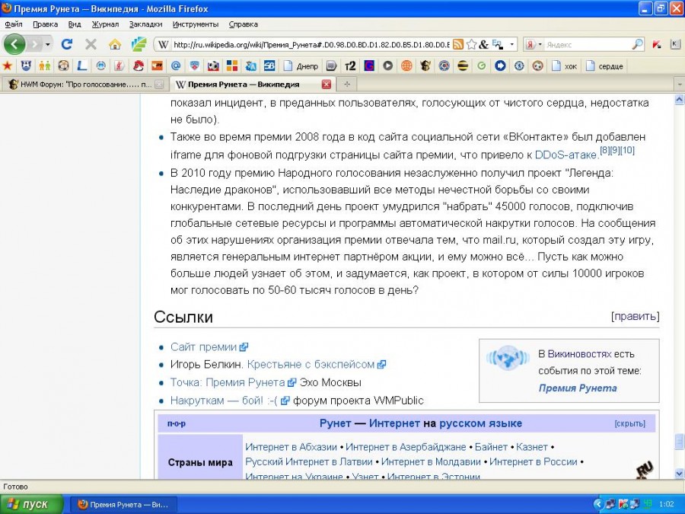
Task: Open the red rooster bookmark icon
Action: (x=139, y=66)
